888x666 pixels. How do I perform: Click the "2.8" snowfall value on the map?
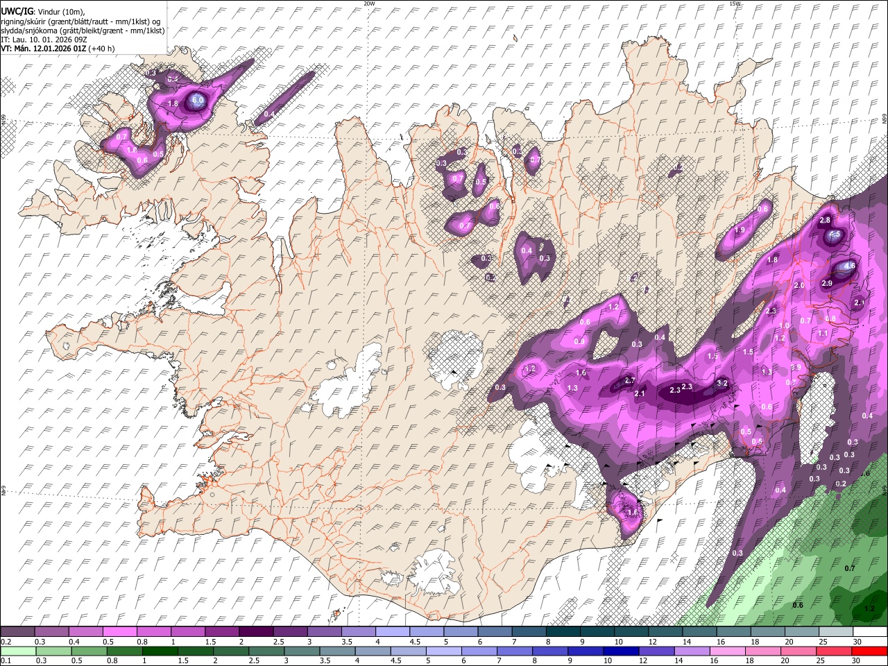click(825, 220)
